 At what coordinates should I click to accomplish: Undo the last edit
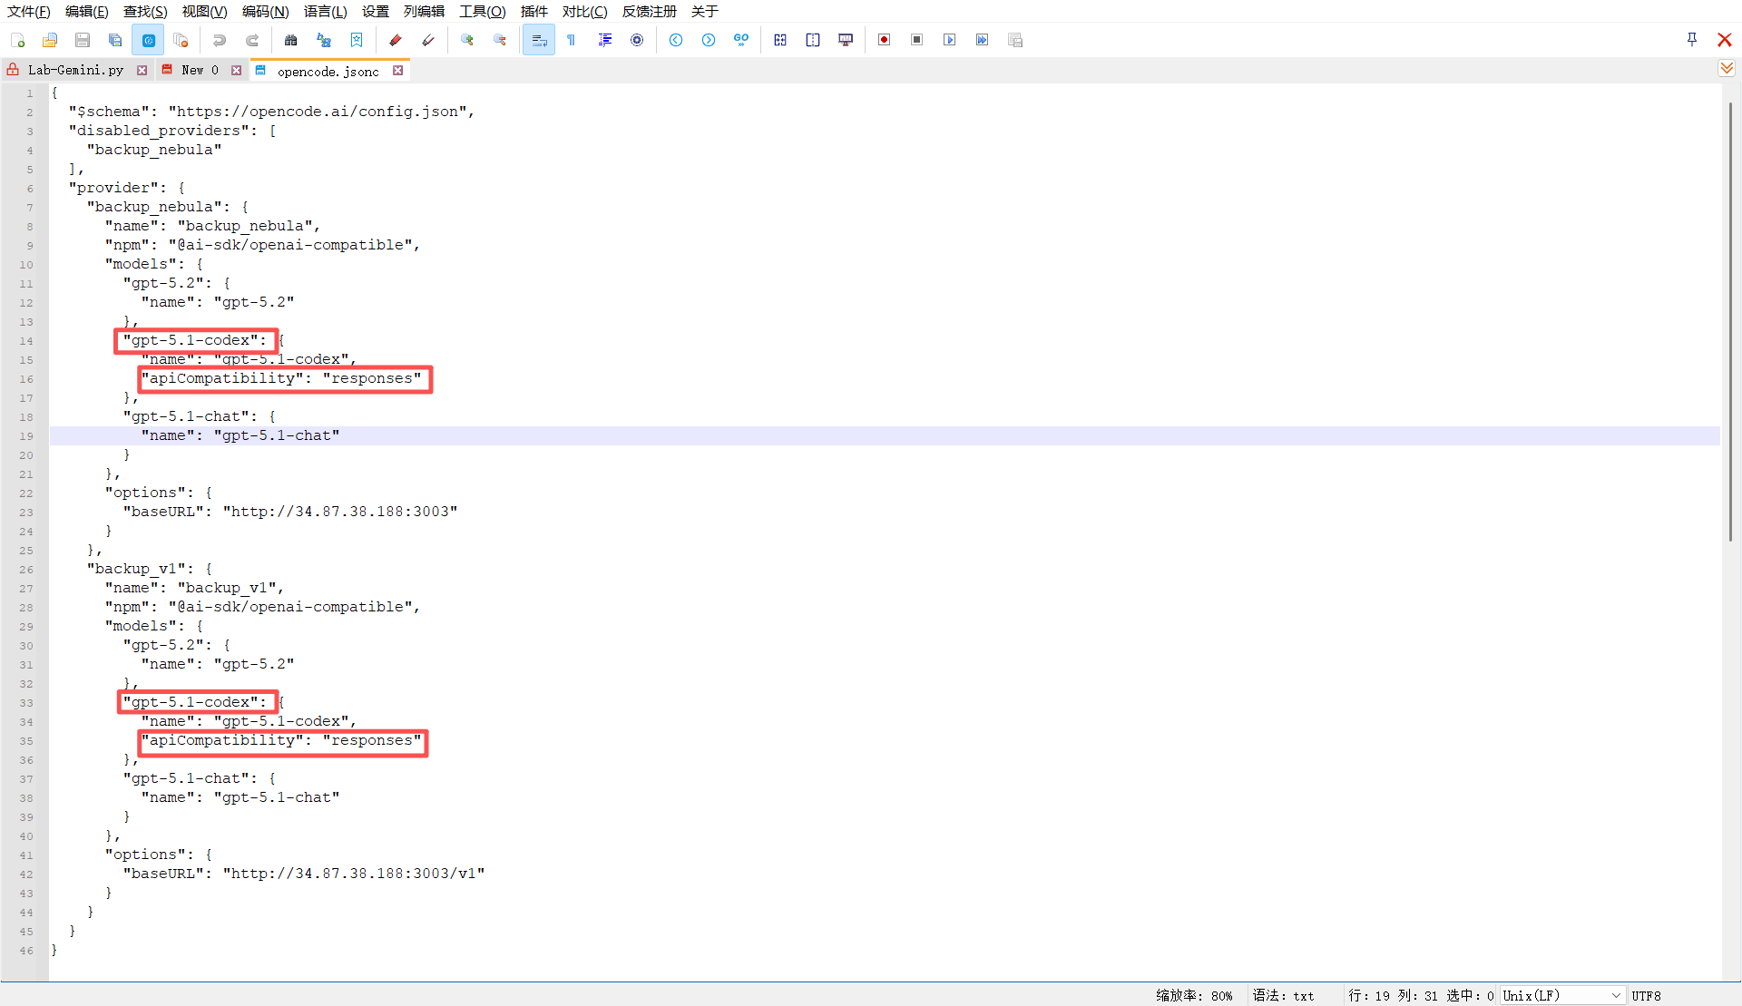(x=219, y=40)
